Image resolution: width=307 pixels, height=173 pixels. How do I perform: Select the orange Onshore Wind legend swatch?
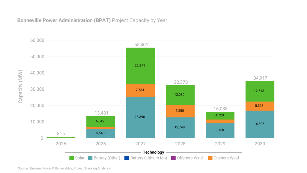[210, 158]
